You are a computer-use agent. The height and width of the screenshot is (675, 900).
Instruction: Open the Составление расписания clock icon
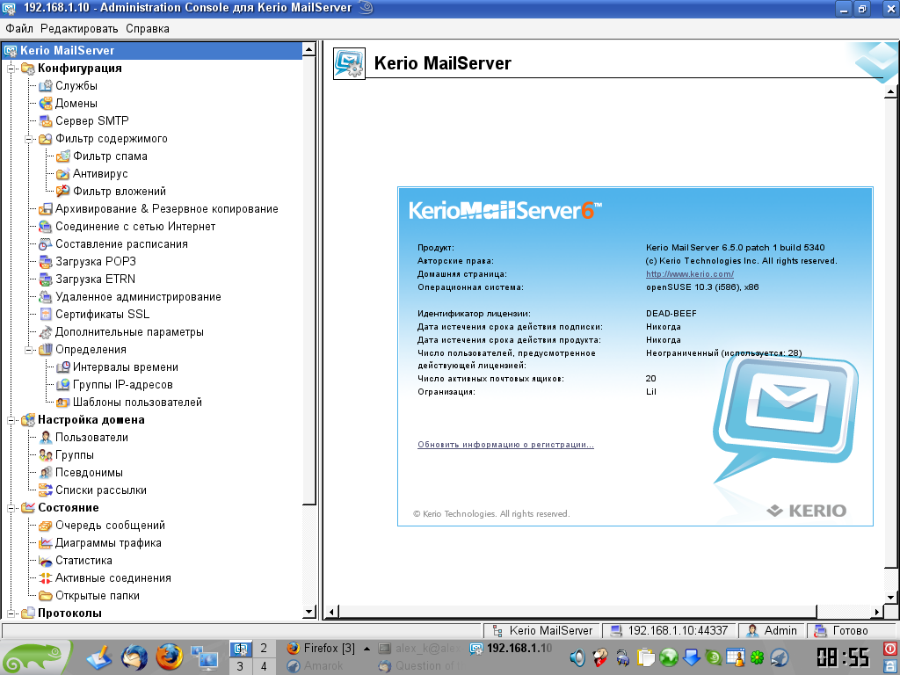click(x=46, y=244)
